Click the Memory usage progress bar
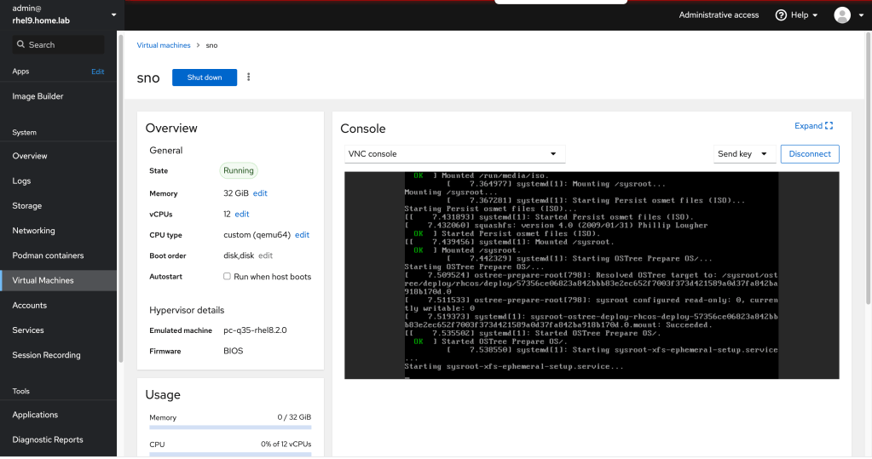Screen dimensions: 872x459 230,427
